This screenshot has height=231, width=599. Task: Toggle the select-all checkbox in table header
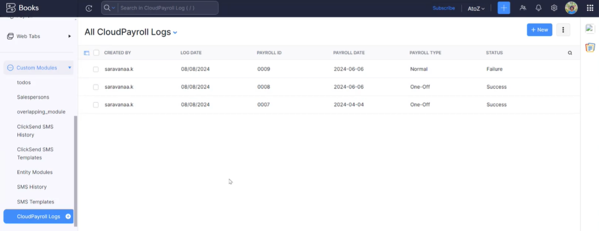click(x=97, y=53)
